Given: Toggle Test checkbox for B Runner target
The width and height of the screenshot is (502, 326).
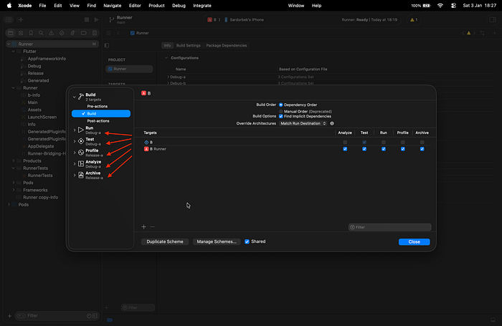Looking at the screenshot, I should click(x=364, y=149).
